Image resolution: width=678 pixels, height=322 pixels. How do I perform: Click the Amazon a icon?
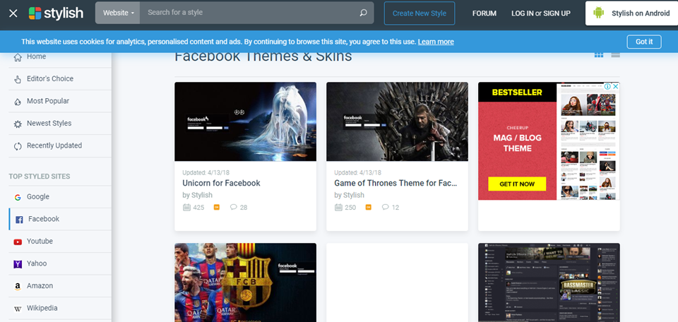[18, 287]
